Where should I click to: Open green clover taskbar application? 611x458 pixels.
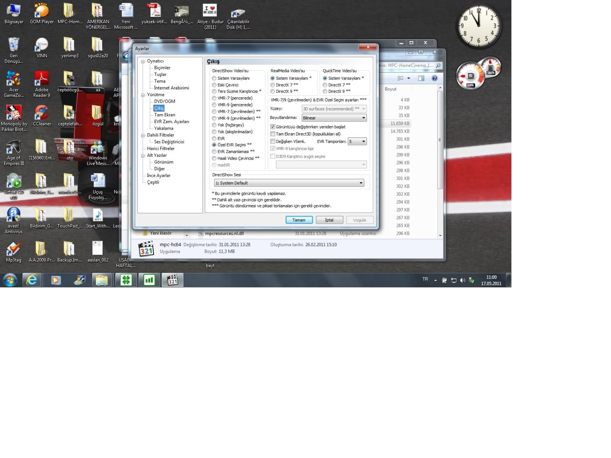click(x=126, y=280)
